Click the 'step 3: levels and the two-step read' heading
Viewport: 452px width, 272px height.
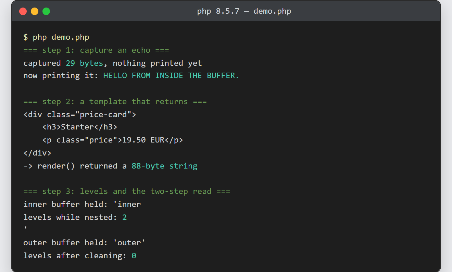127,191
